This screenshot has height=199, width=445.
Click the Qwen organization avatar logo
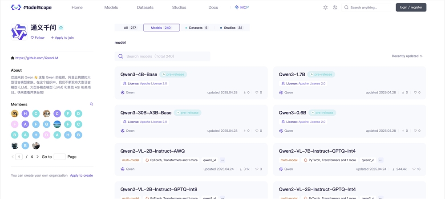[x=19, y=32]
